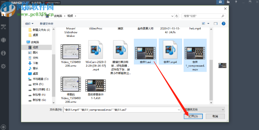The width and height of the screenshot is (259, 130).
Task: Expand the filename history dropdown
Action: (179, 109)
